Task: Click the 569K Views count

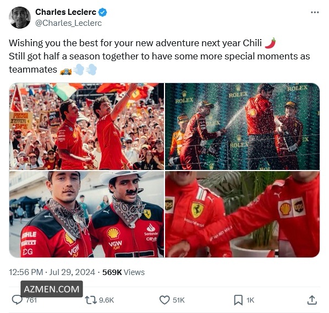Action: [x=123, y=272]
